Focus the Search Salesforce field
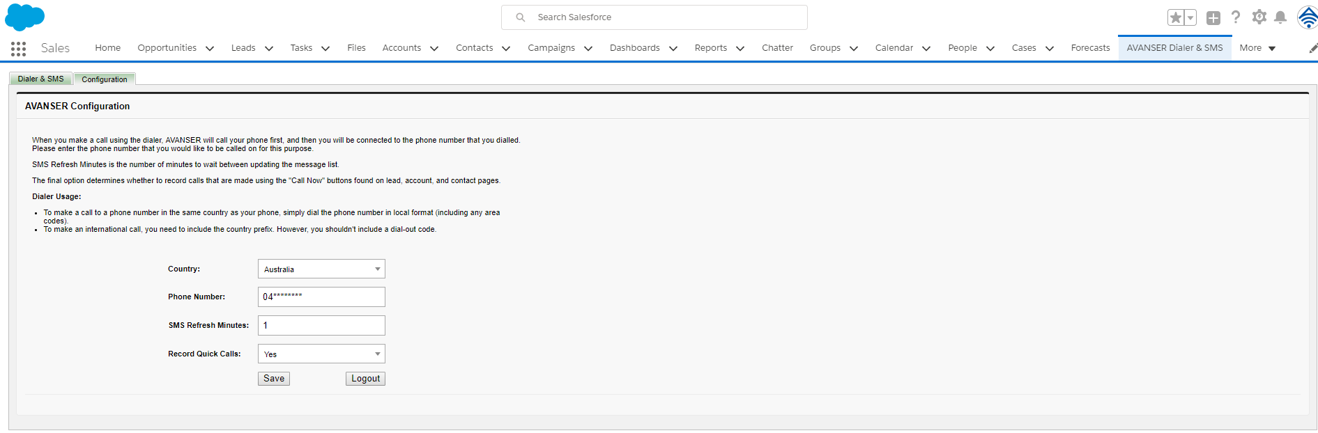The height and width of the screenshot is (433, 1318). 654,17
